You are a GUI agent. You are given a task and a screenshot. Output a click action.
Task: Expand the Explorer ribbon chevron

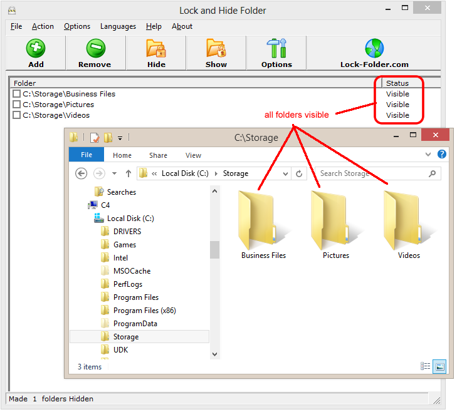(x=428, y=154)
